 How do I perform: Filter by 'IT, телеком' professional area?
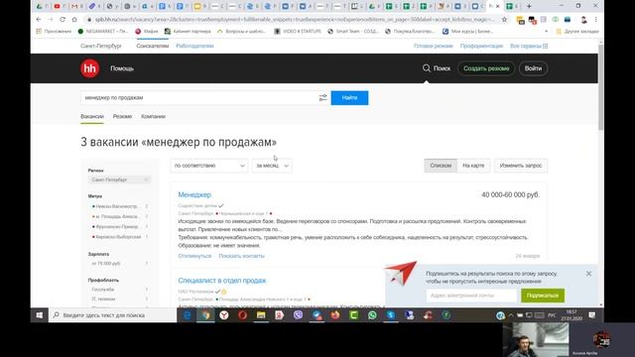[x=103, y=299]
